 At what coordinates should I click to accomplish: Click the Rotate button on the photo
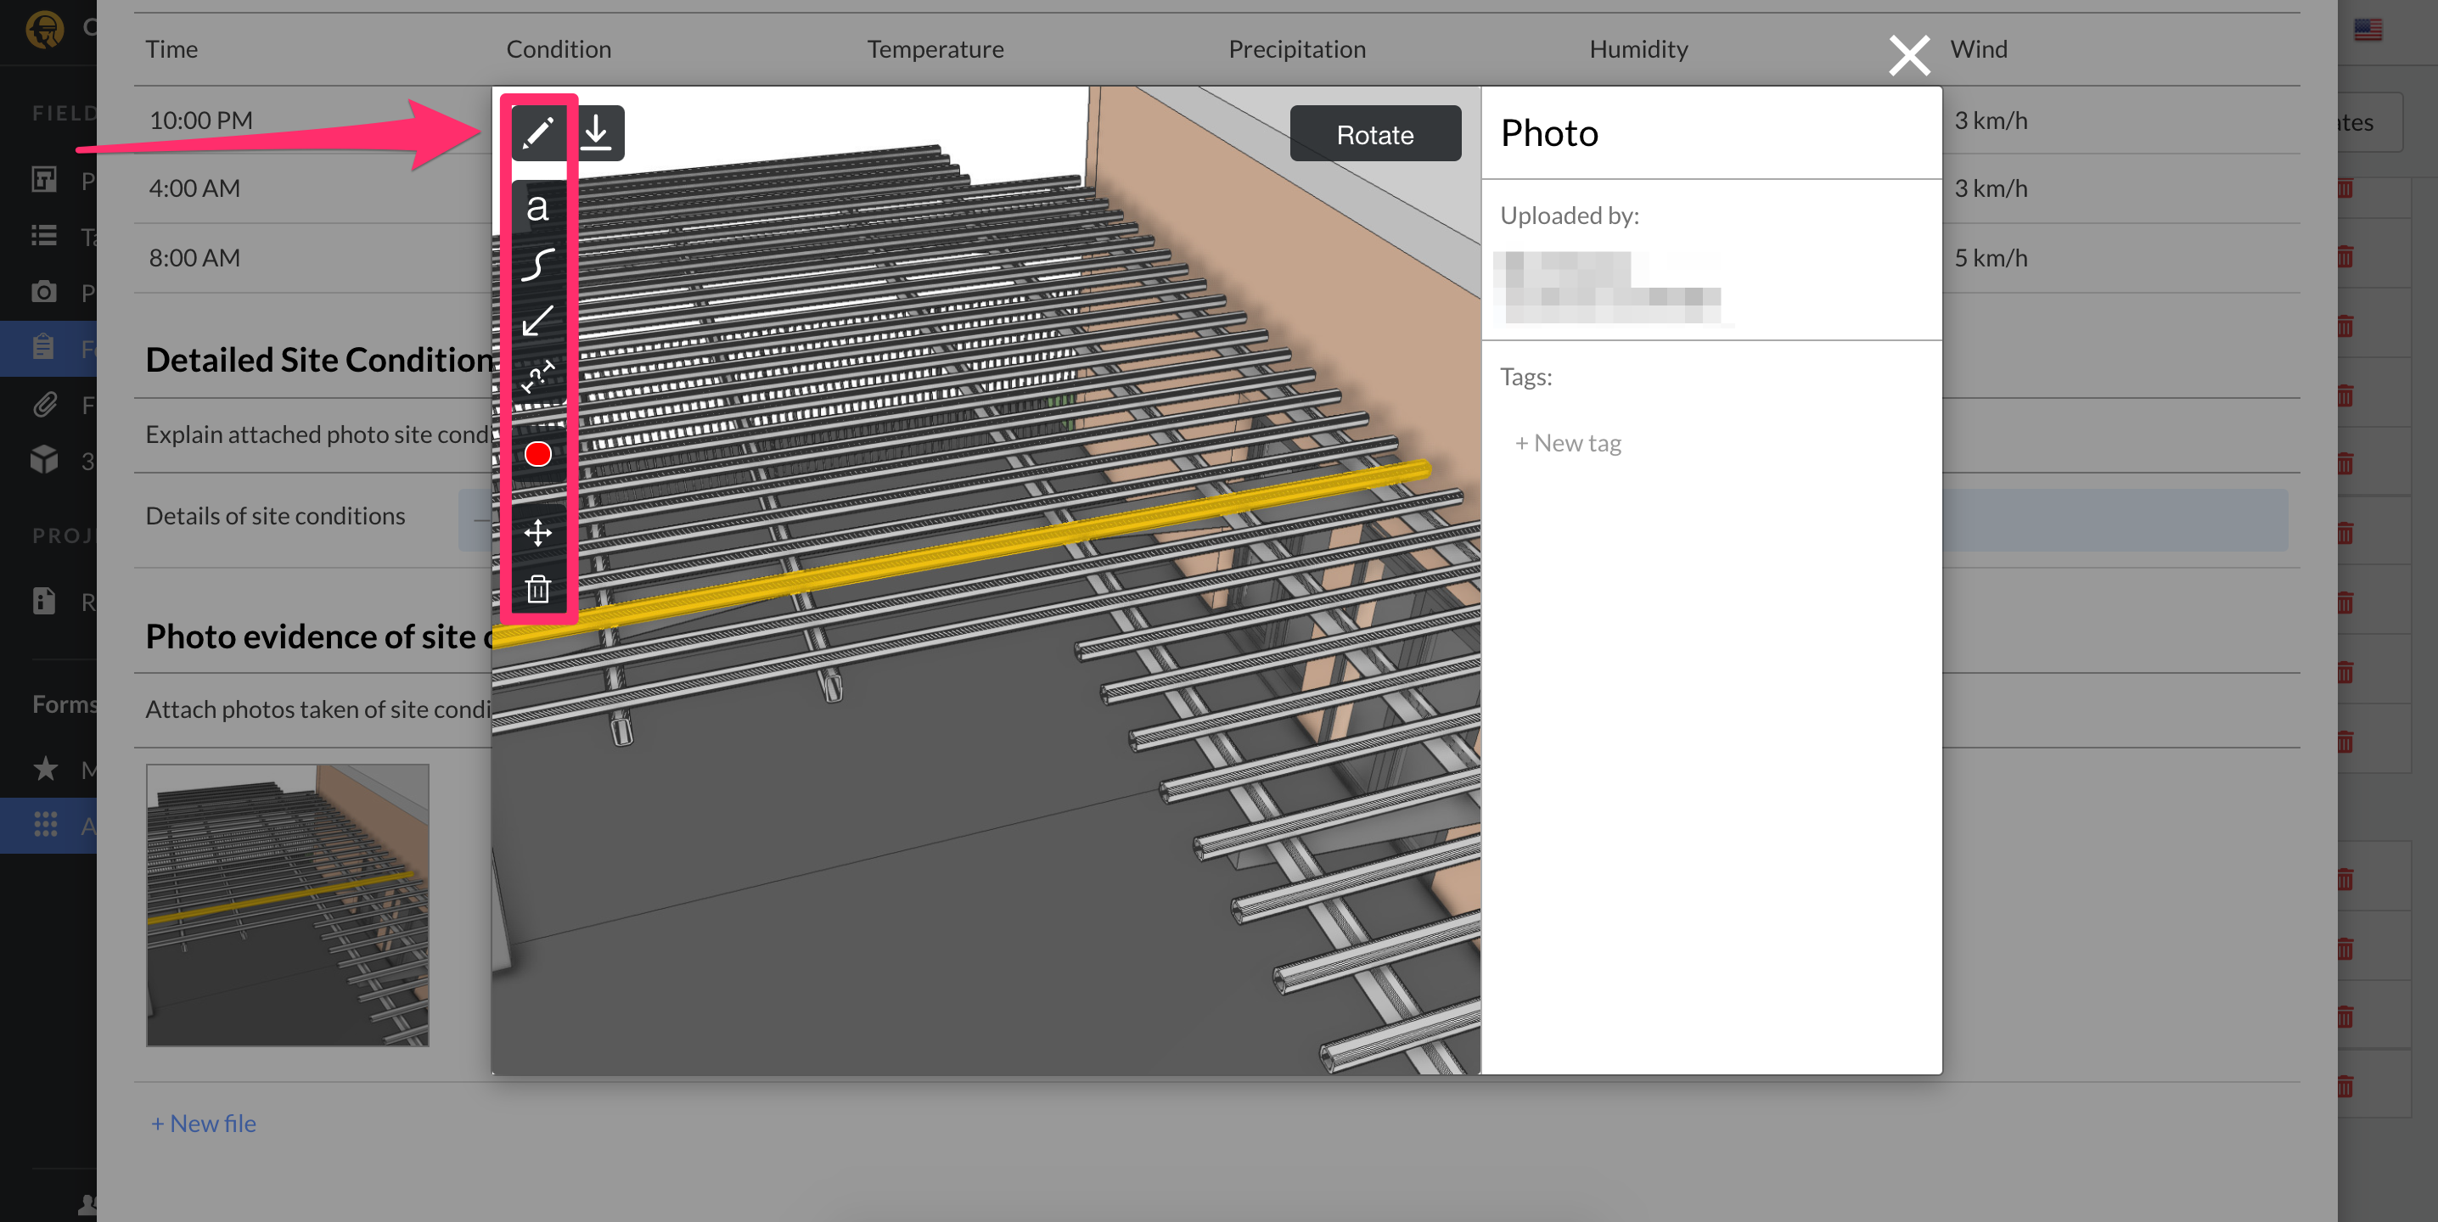click(1375, 133)
